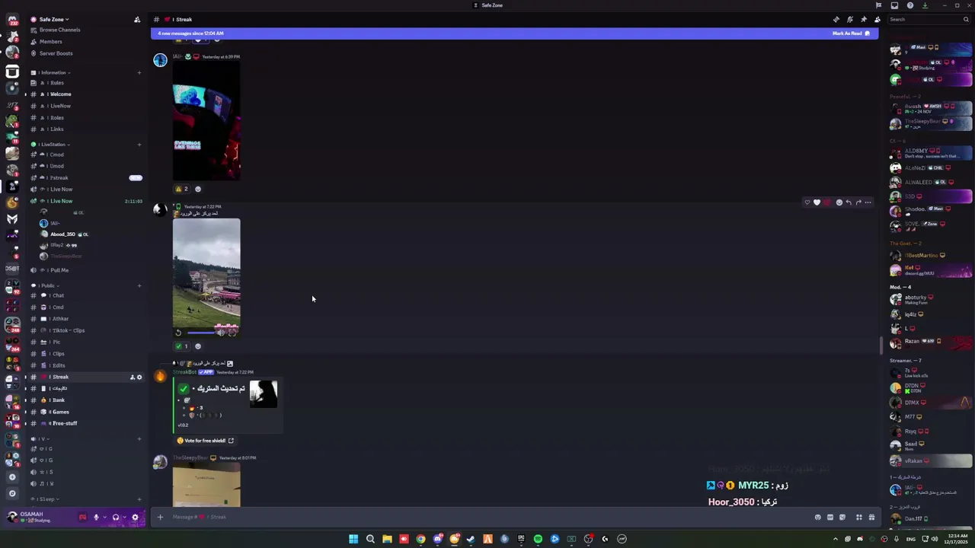
Task: Open the Tiktok - Clips channel
Action: point(84,330)
